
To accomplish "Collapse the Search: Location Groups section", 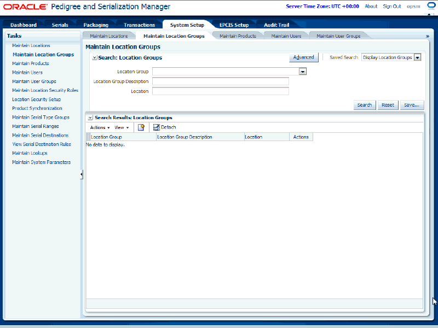I will 95,58.
